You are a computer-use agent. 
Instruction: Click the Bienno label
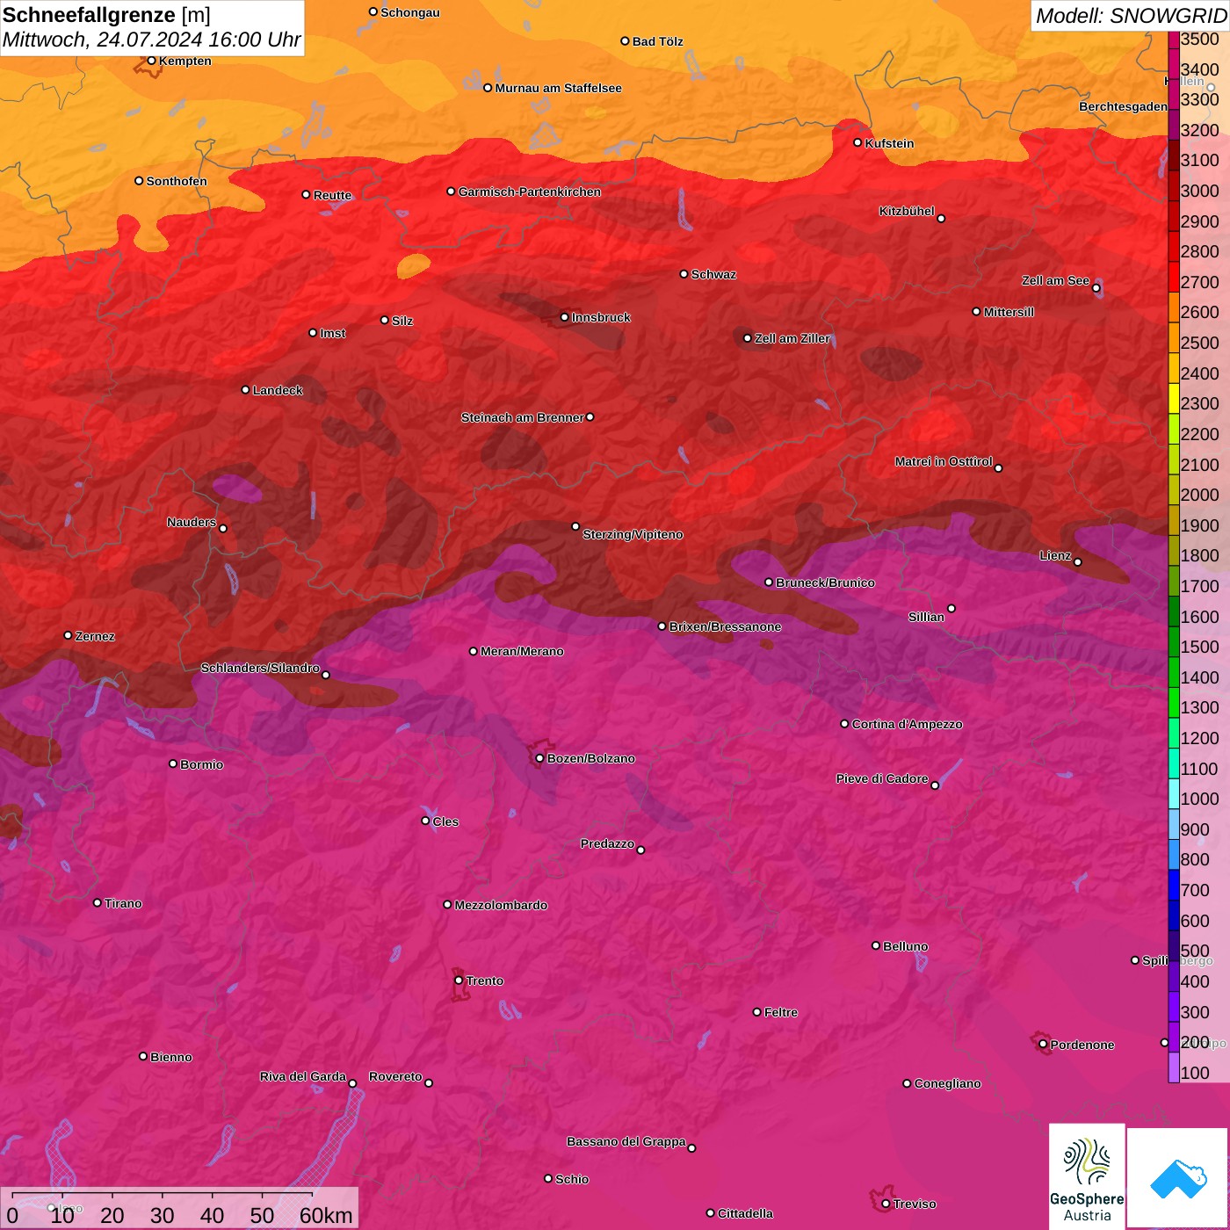170,1057
